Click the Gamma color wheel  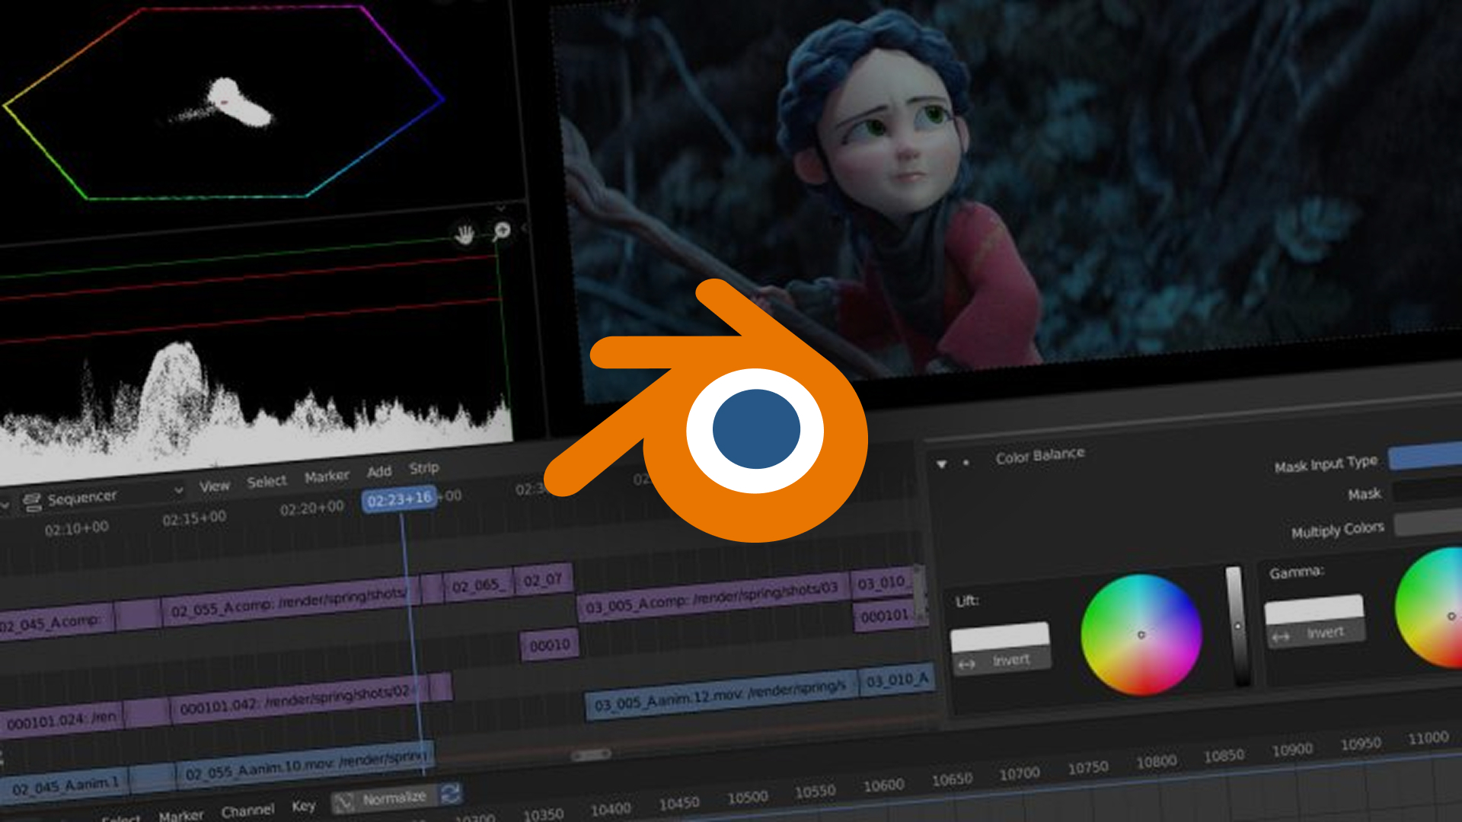pyautogui.click(x=1430, y=608)
